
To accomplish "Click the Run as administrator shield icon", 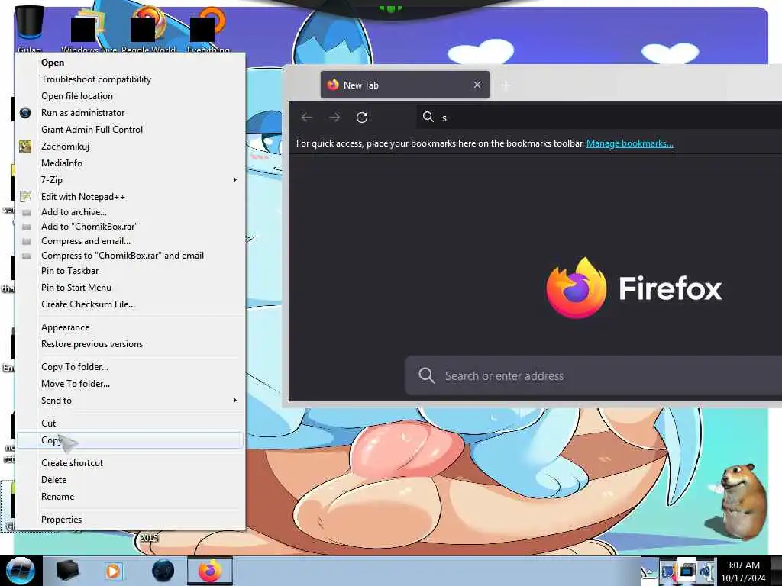I will tap(25, 113).
